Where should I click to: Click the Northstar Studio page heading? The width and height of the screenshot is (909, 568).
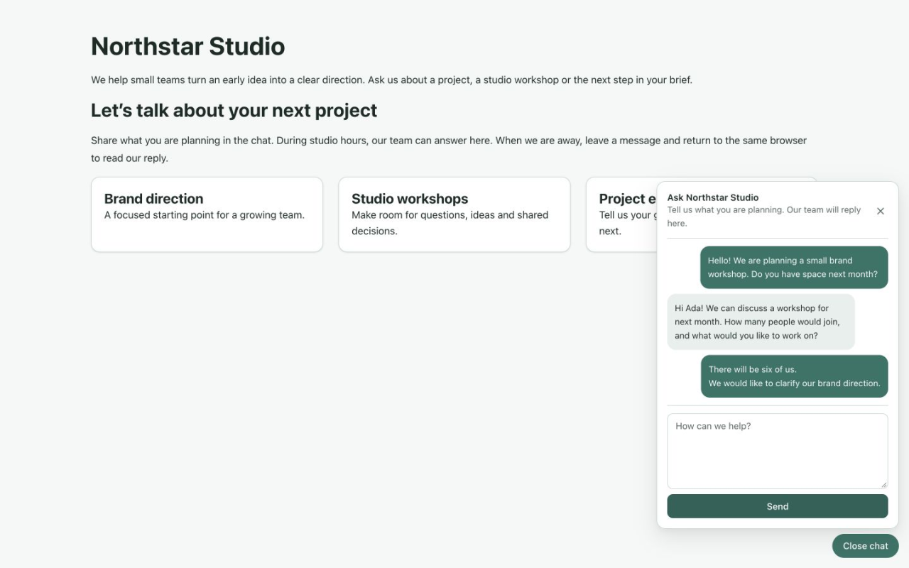coord(188,46)
